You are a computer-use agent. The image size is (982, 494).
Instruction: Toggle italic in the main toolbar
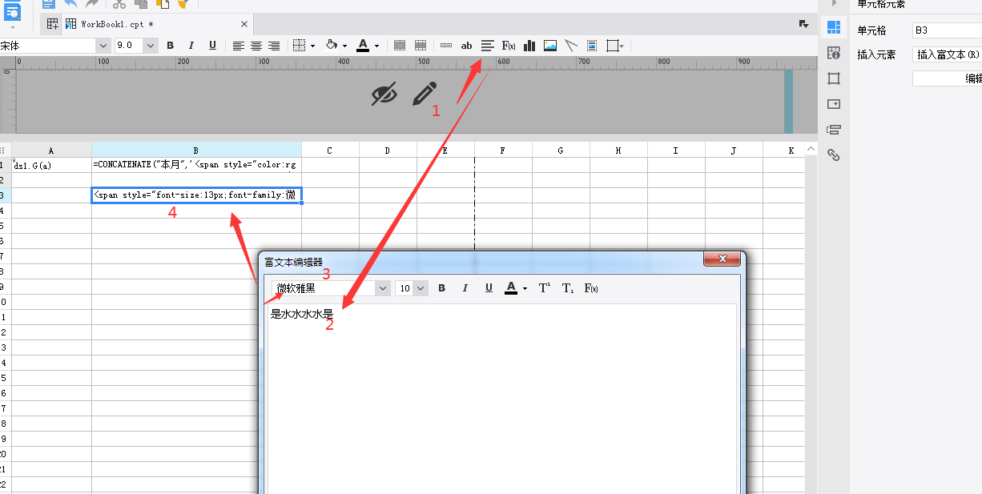191,46
